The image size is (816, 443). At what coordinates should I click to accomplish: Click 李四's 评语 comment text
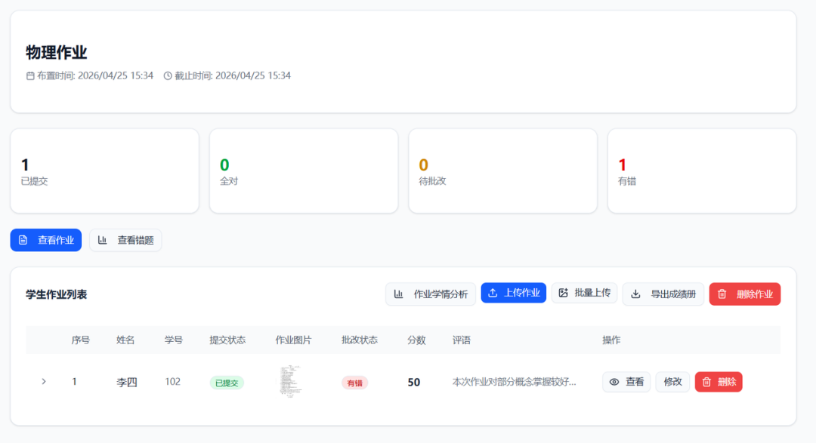pyautogui.click(x=514, y=382)
